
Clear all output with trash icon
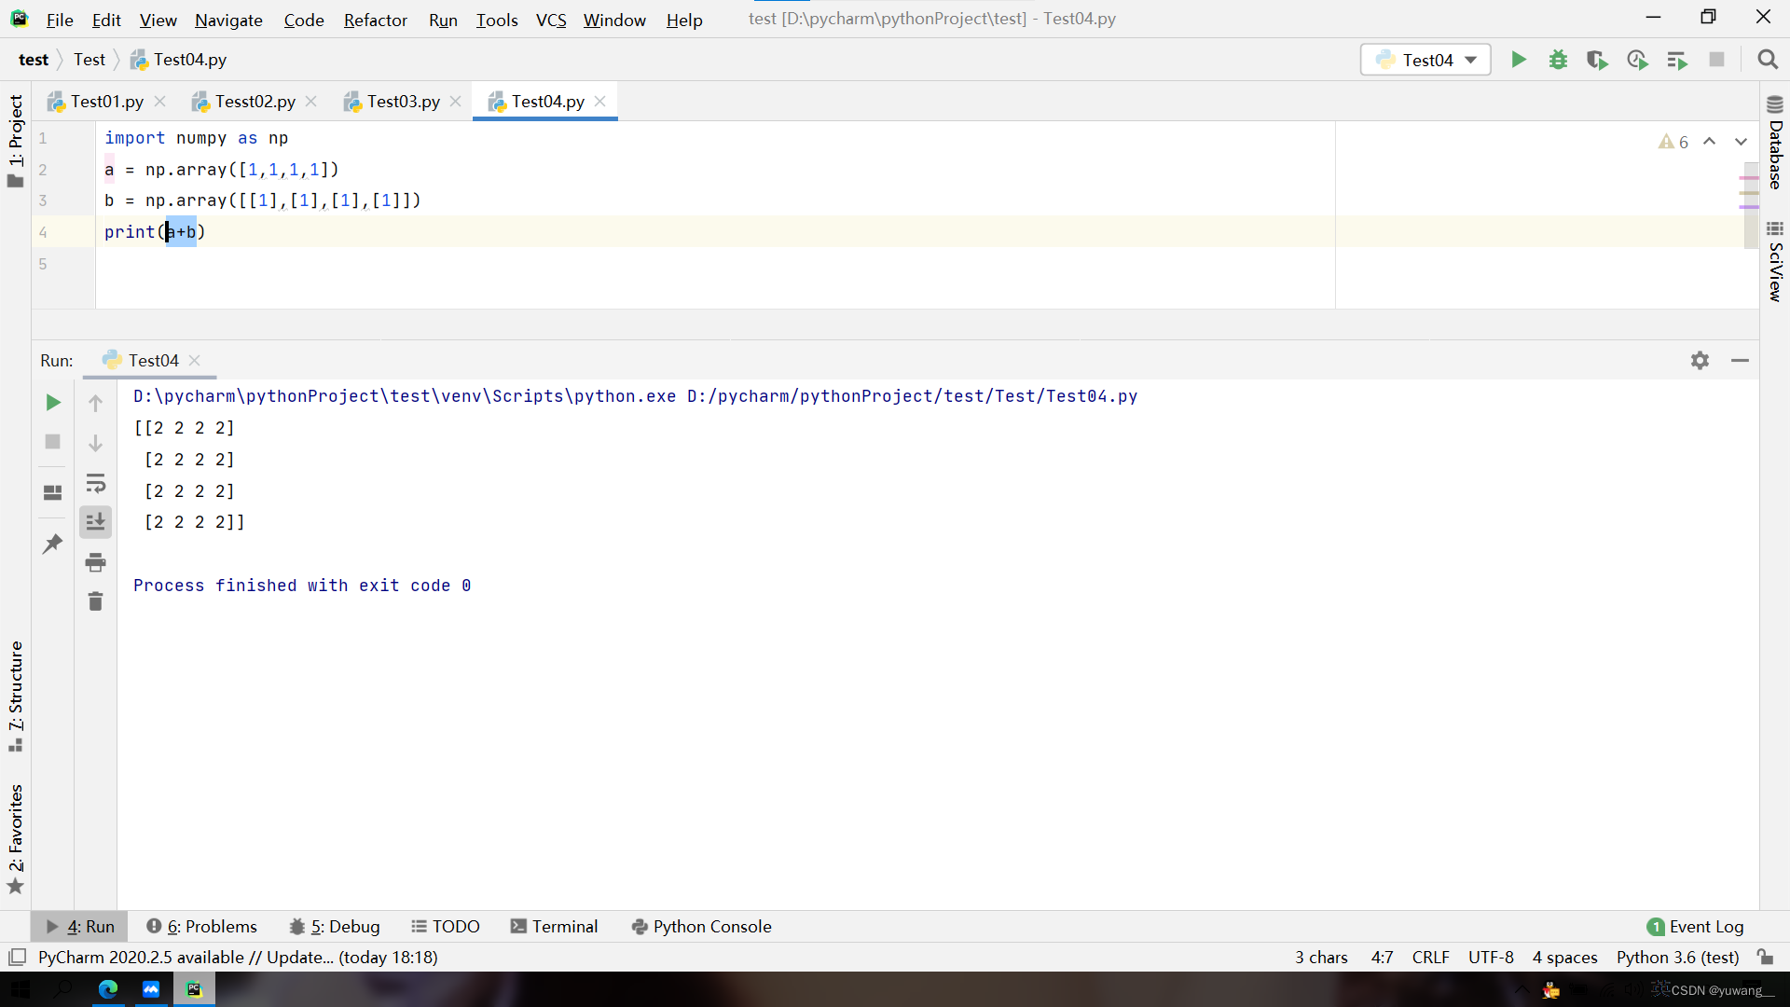95,601
